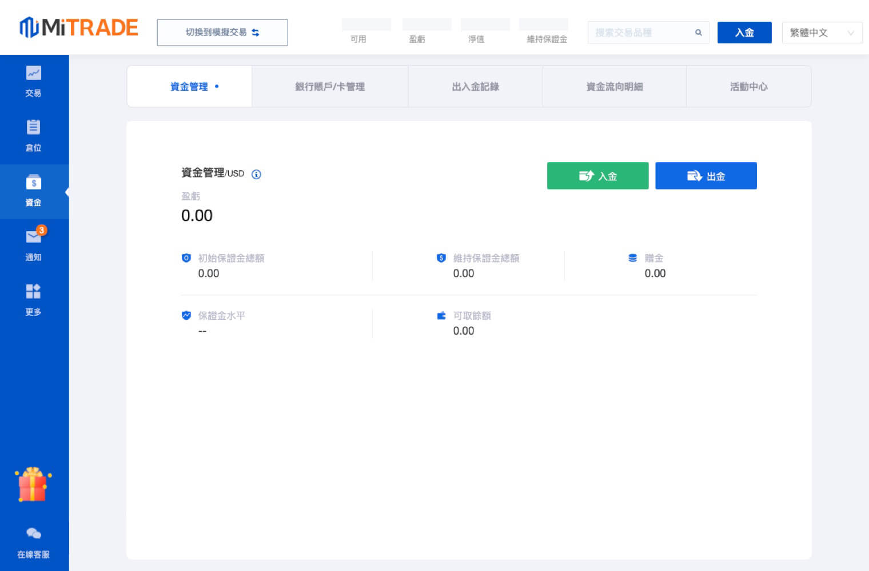Open 在線客服 live chat support icon
The image size is (869, 571).
(34, 534)
